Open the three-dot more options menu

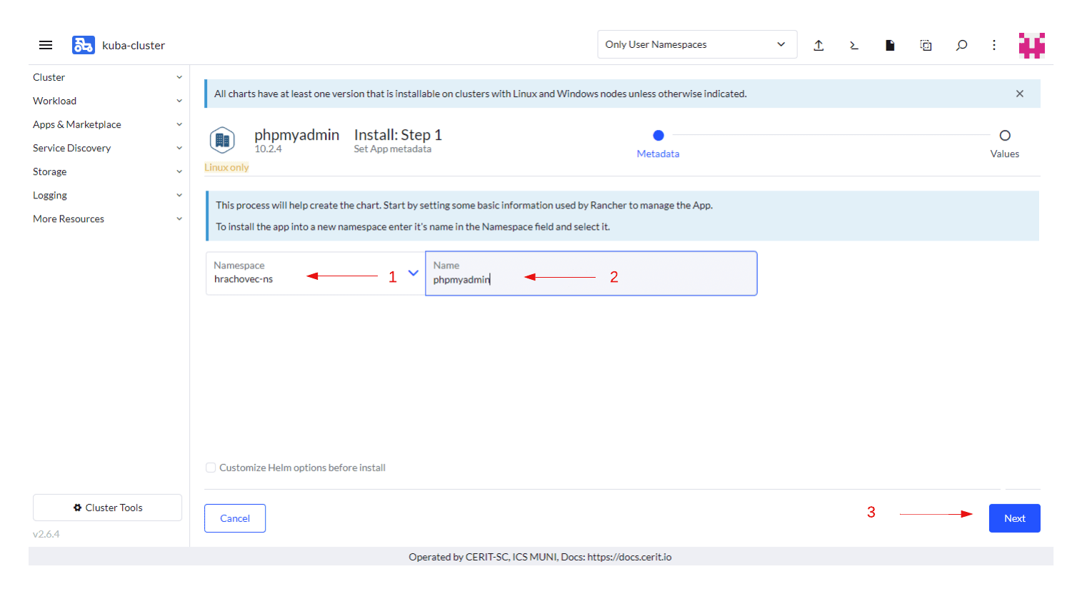(993, 45)
